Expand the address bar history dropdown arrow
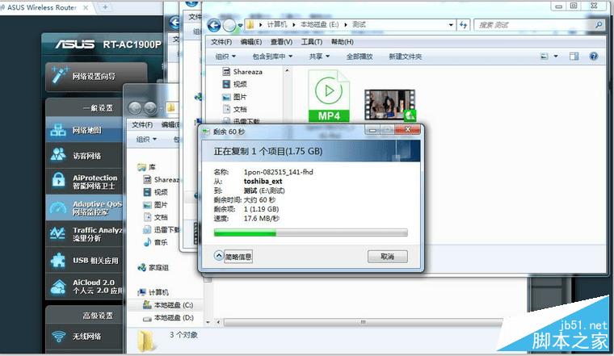 [x=451, y=25]
